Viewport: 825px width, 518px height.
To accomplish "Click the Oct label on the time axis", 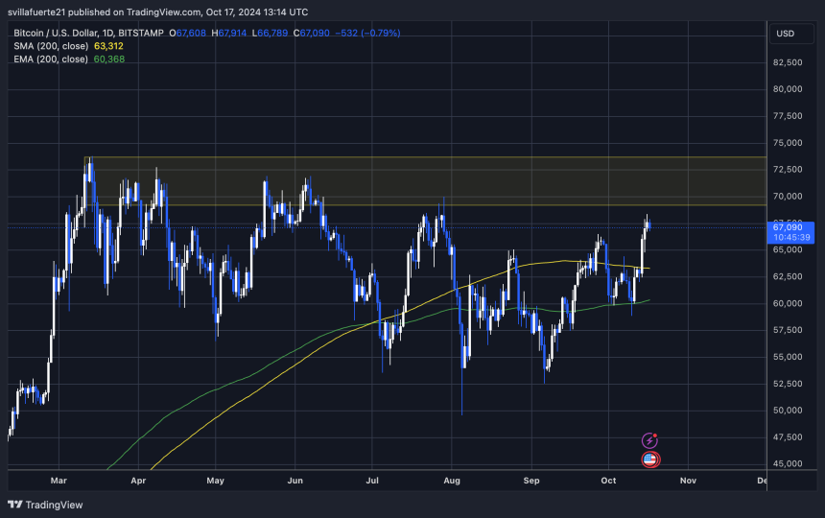I will coord(608,479).
